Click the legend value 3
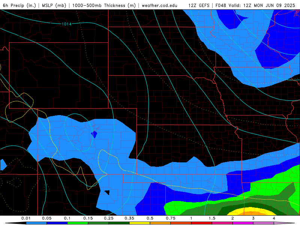The image size is (300, 225). 253,218
